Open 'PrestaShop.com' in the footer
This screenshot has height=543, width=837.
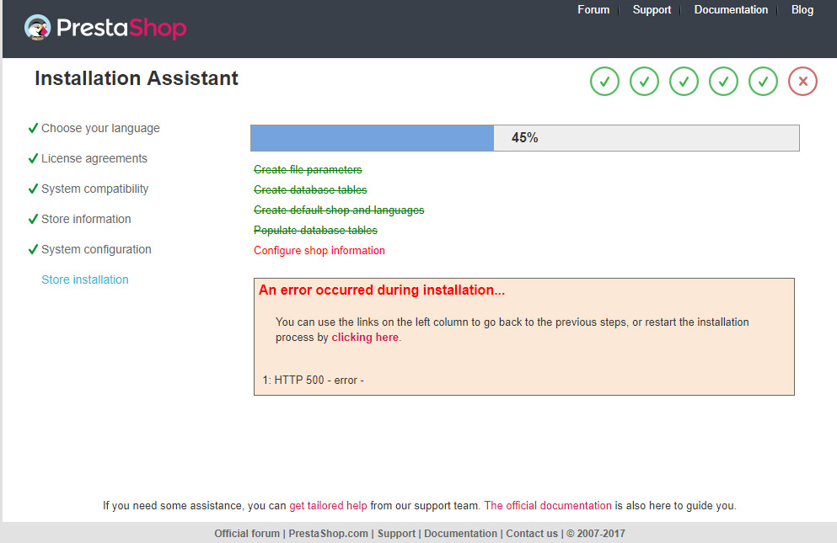pos(328,534)
